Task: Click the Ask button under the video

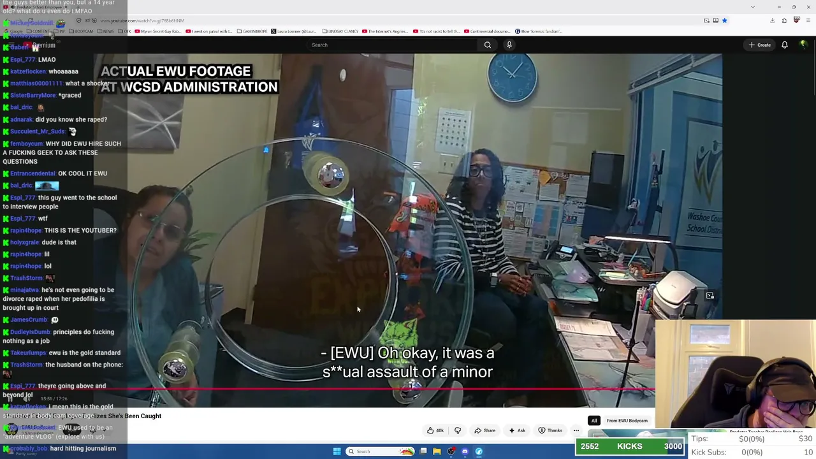Action: point(517,430)
